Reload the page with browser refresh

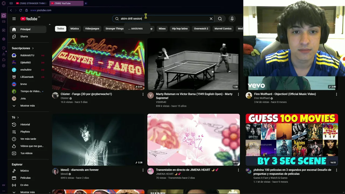coord(20,10)
